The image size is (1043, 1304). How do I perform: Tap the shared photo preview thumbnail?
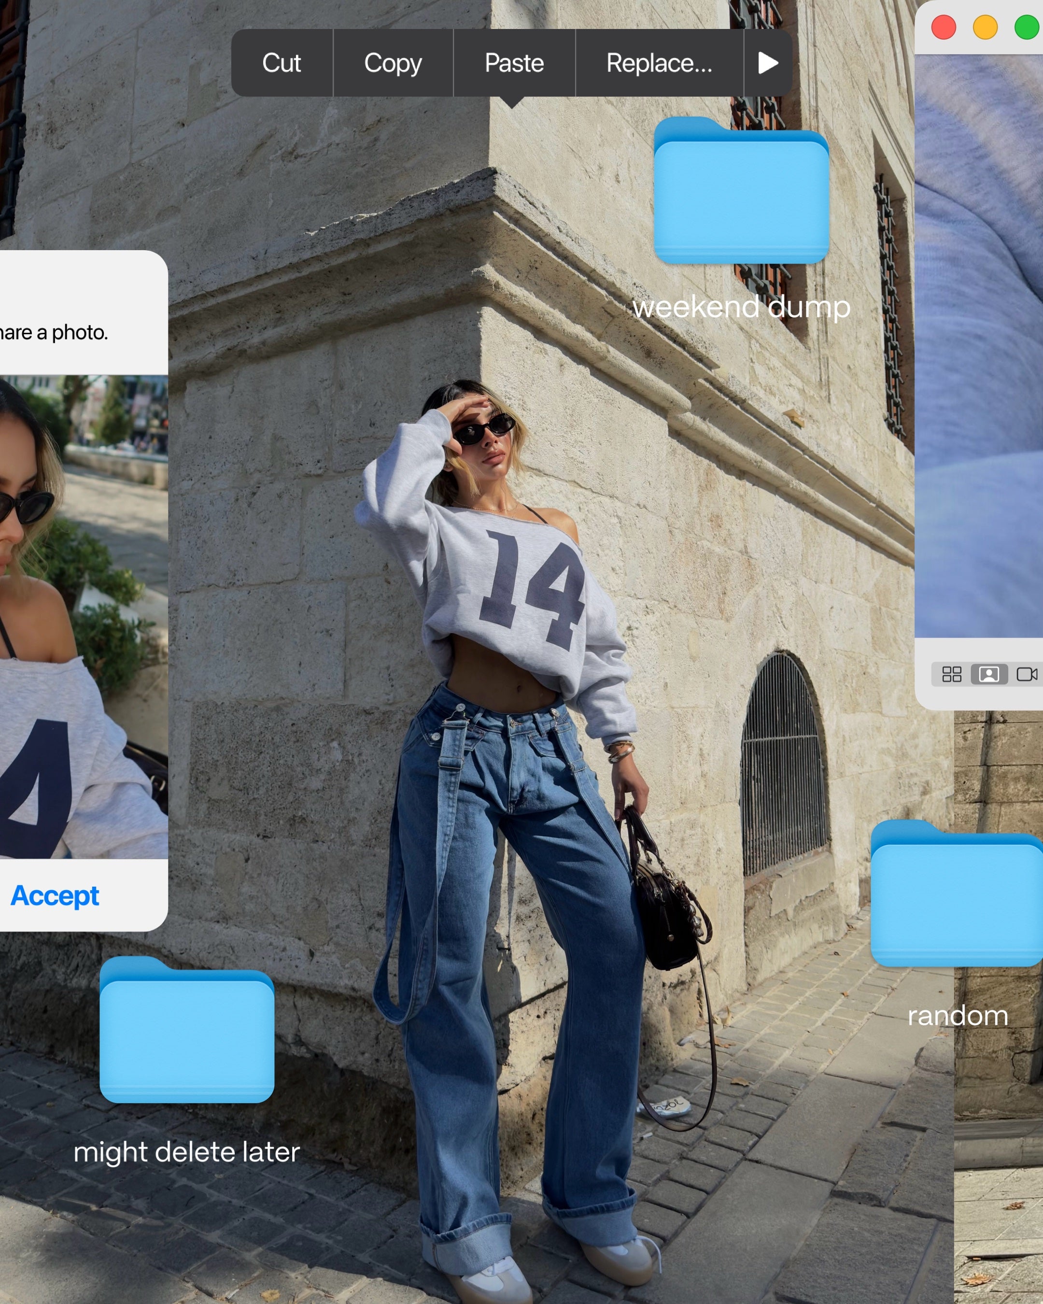84,616
